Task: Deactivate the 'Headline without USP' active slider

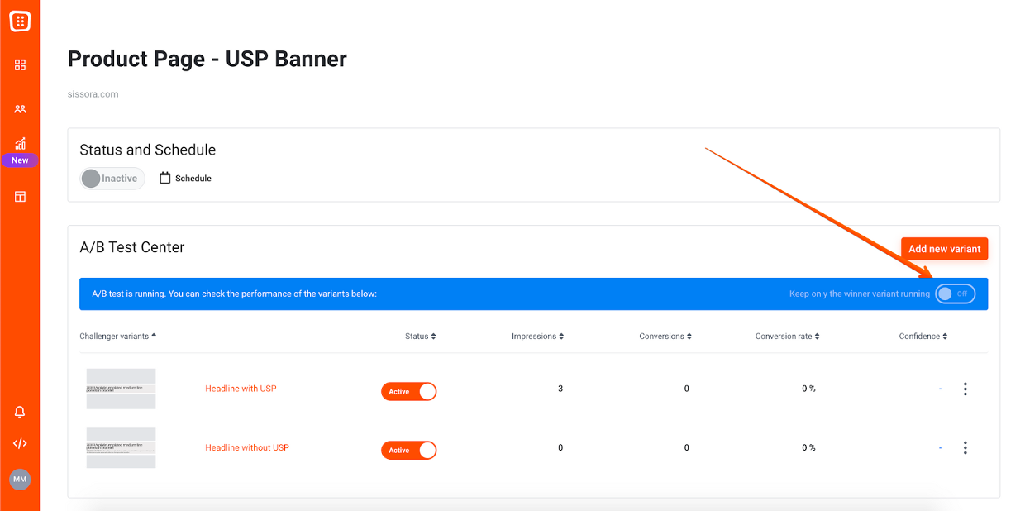Action: [x=408, y=450]
